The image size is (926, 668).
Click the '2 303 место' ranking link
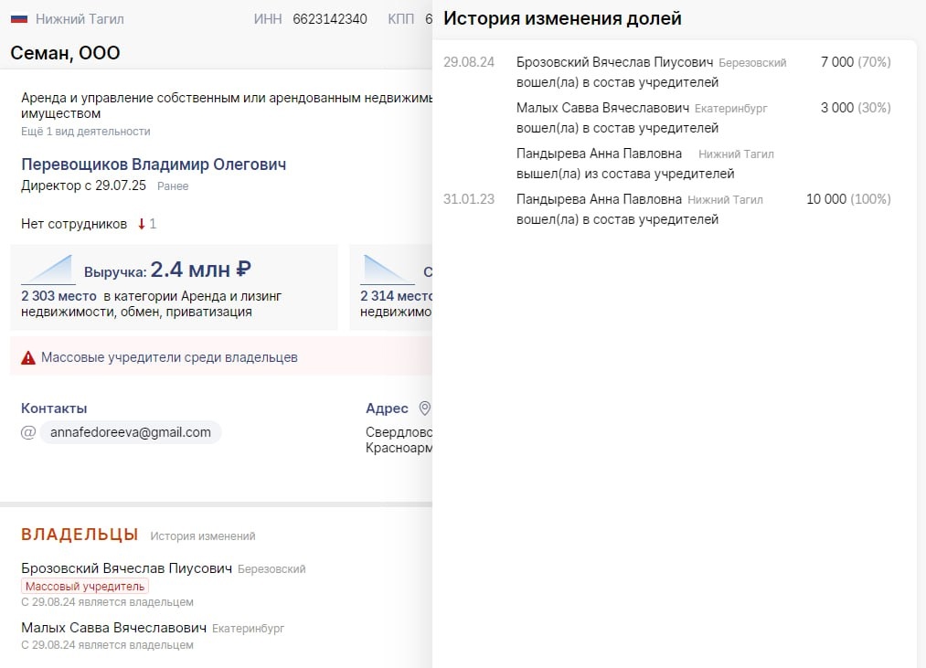pos(48,295)
